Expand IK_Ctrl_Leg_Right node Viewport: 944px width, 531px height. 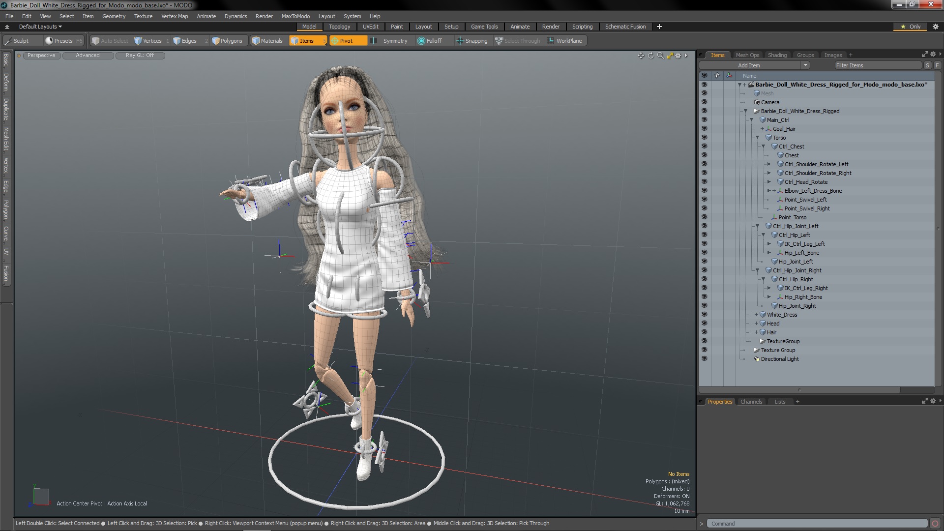pos(769,288)
